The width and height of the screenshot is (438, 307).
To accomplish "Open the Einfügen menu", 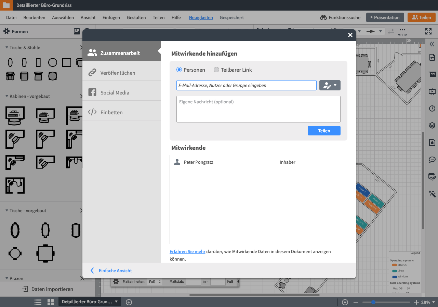I will [x=111, y=18].
